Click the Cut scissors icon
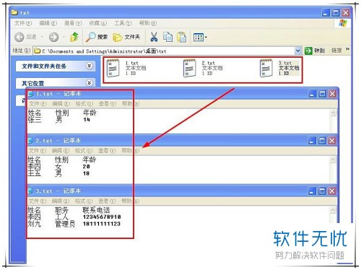 (x=154, y=37)
